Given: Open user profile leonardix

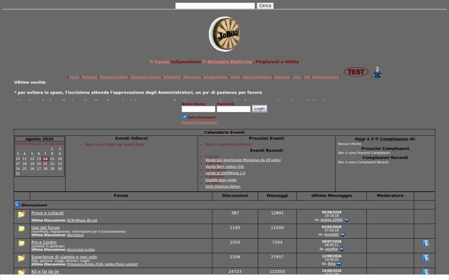Looking at the screenshot, I should [331, 235].
